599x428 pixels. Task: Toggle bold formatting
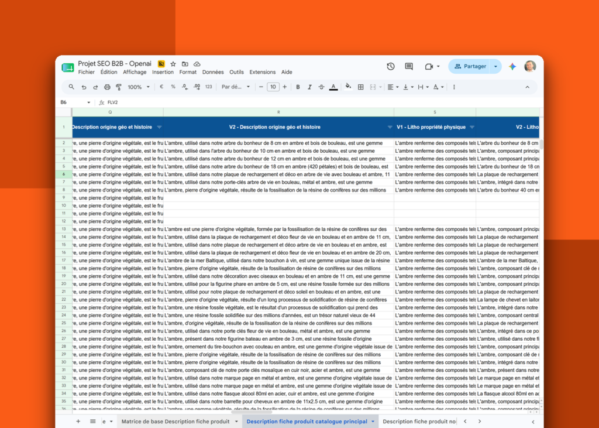tap(298, 87)
